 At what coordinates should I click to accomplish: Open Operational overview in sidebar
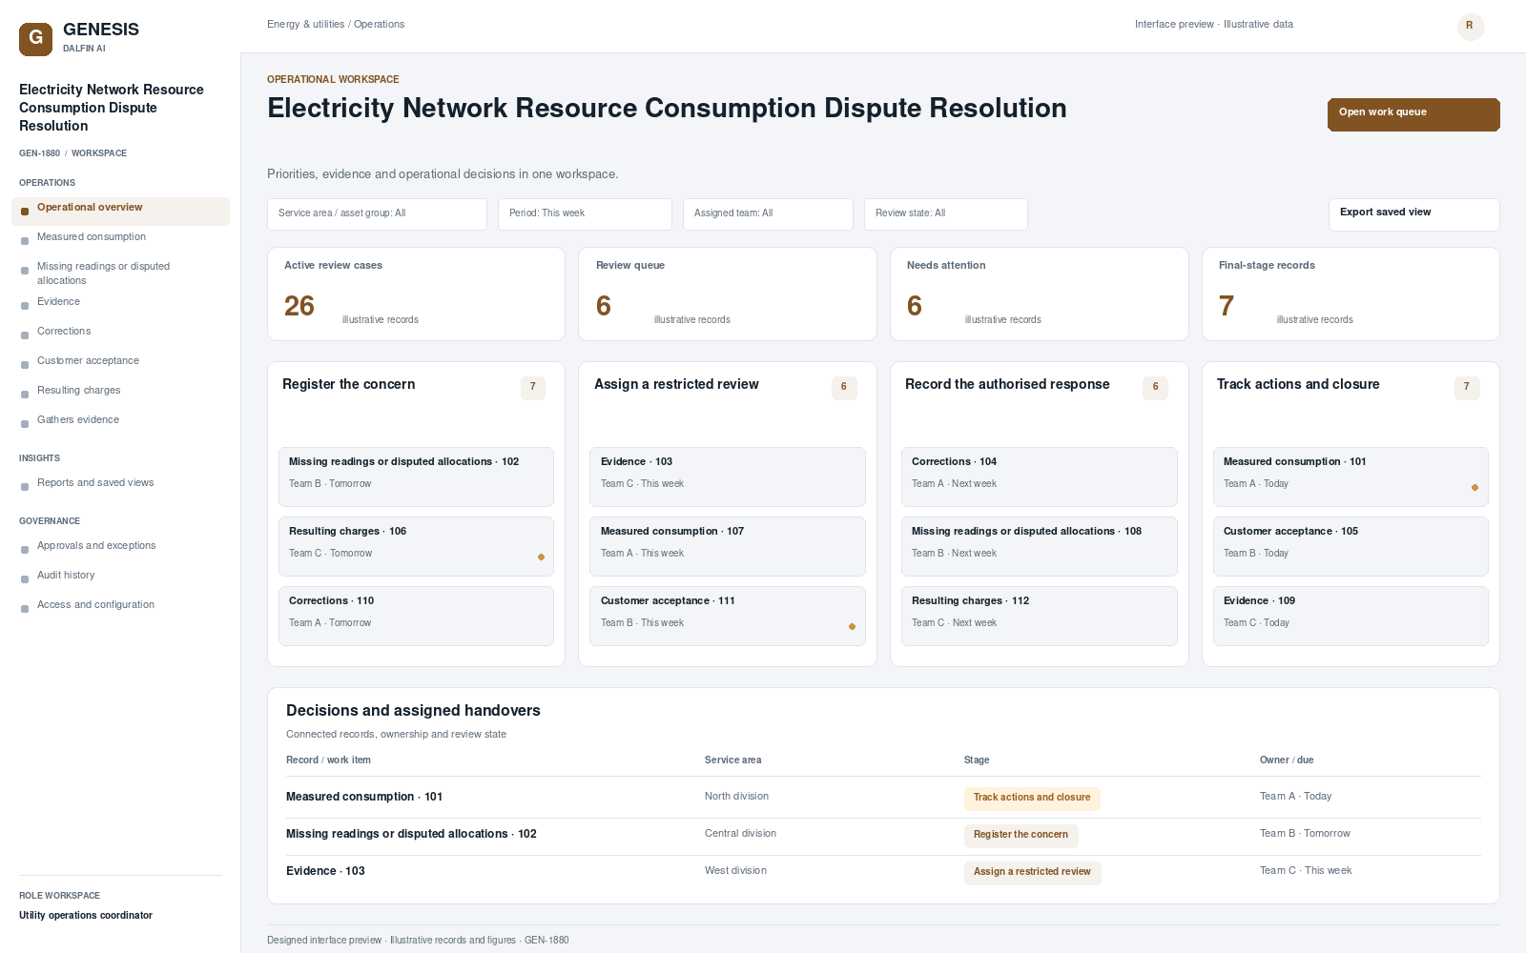[x=120, y=211]
